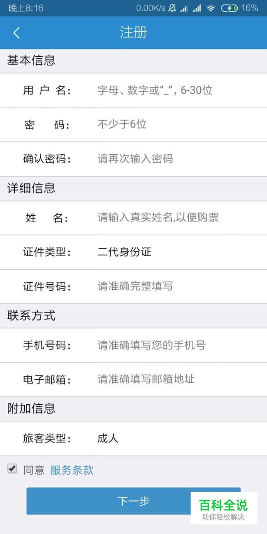Tap the 基本信息 section header
This screenshot has height=534, width=267.
click(x=31, y=61)
